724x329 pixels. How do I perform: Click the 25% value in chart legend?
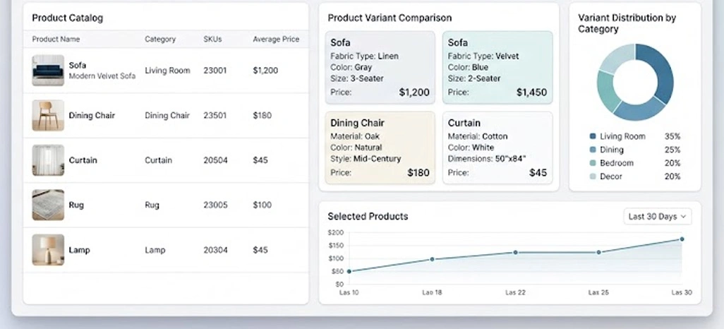tap(672, 150)
